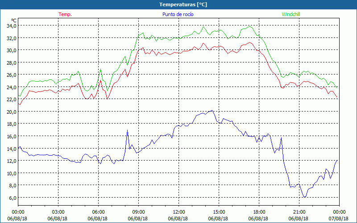Image resolution: width=357 pixels, height=223 pixels.
Task: Click the 18,0 y-axis value
Action: [x=12, y=124]
